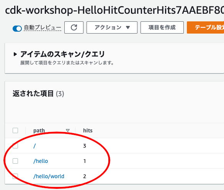
Task: Open the アクション dropdown menu
Action: pos(112,27)
